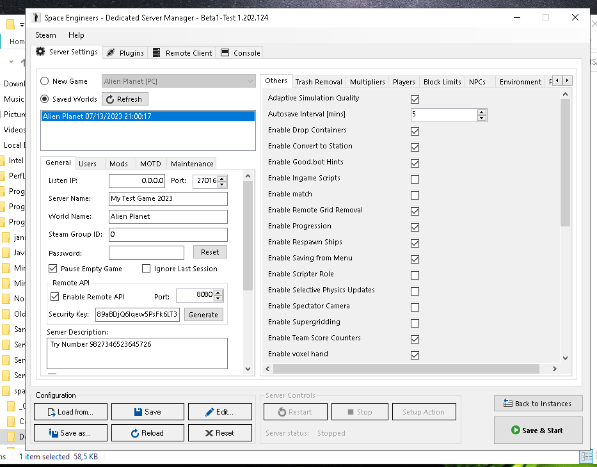
Task: Click the Save floppy disk icon button
Action: pos(147,412)
